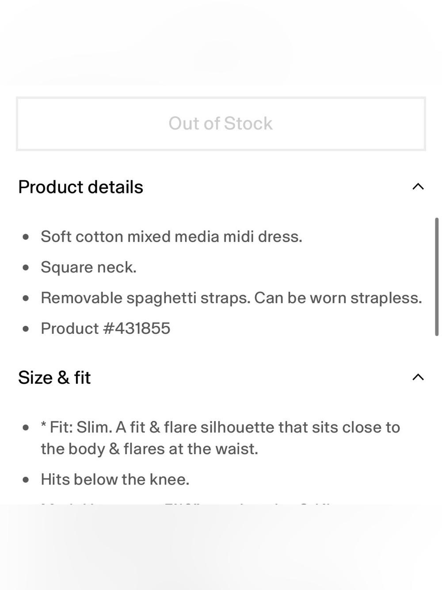The width and height of the screenshot is (442, 590).
Task: Tap the disabled Out of Stock button
Action: (x=221, y=124)
